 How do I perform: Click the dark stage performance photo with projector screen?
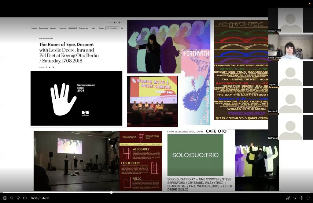pos(76,161)
